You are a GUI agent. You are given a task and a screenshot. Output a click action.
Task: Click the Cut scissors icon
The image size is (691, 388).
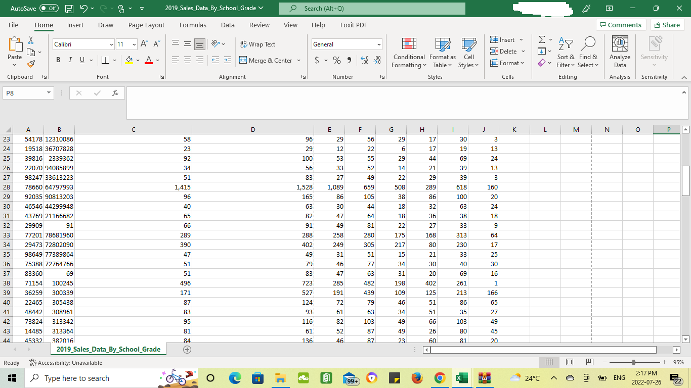pyautogui.click(x=31, y=40)
